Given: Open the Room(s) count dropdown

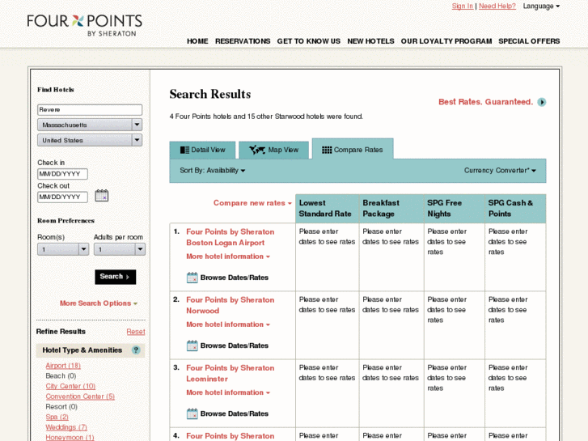Looking at the screenshot, I should click(63, 249).
